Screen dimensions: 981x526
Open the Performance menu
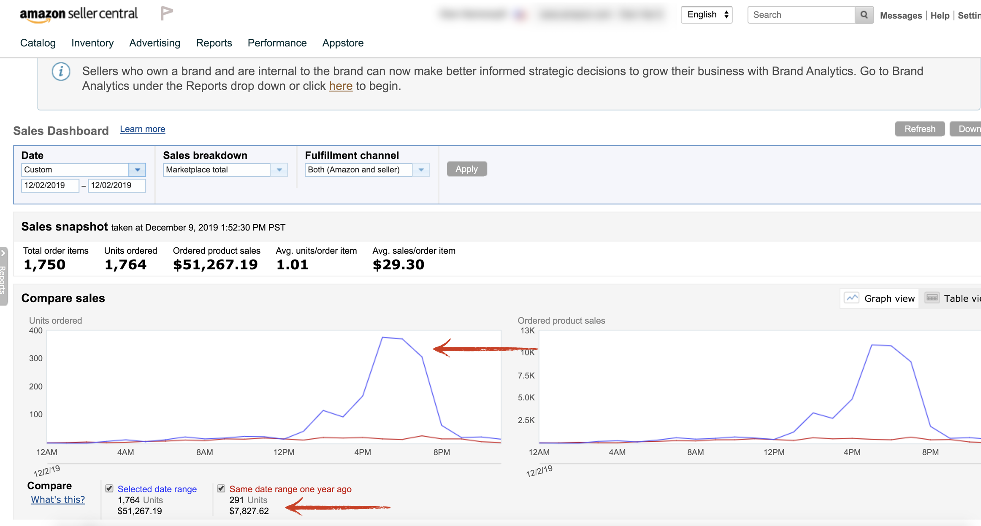pyautogui.click(x=277, y=43)
